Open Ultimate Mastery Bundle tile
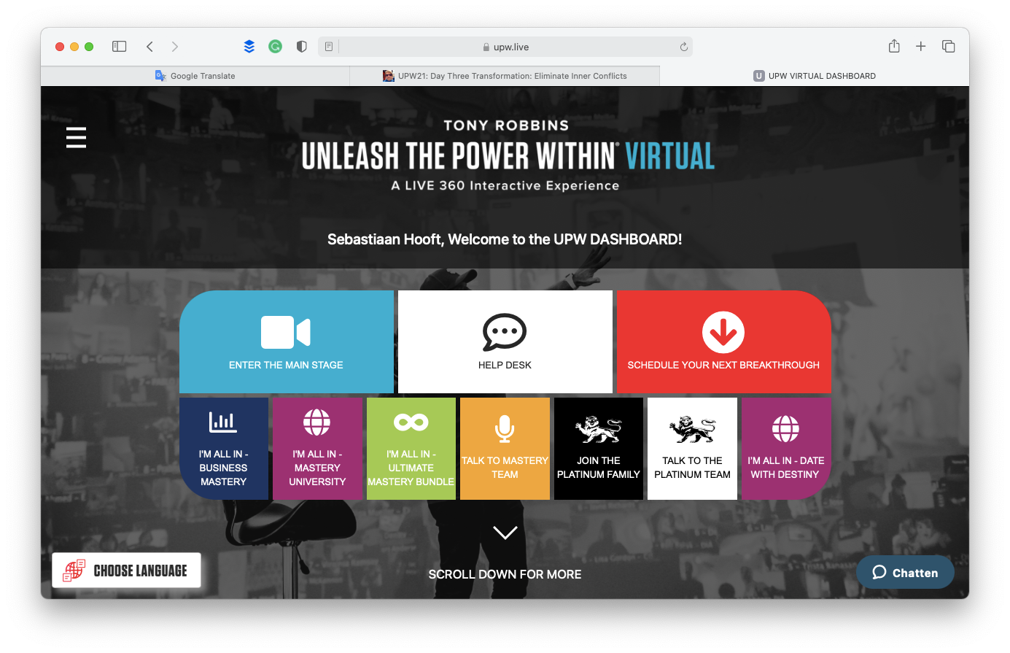This screenshot has height=653, width=1010. click(411, 449)
